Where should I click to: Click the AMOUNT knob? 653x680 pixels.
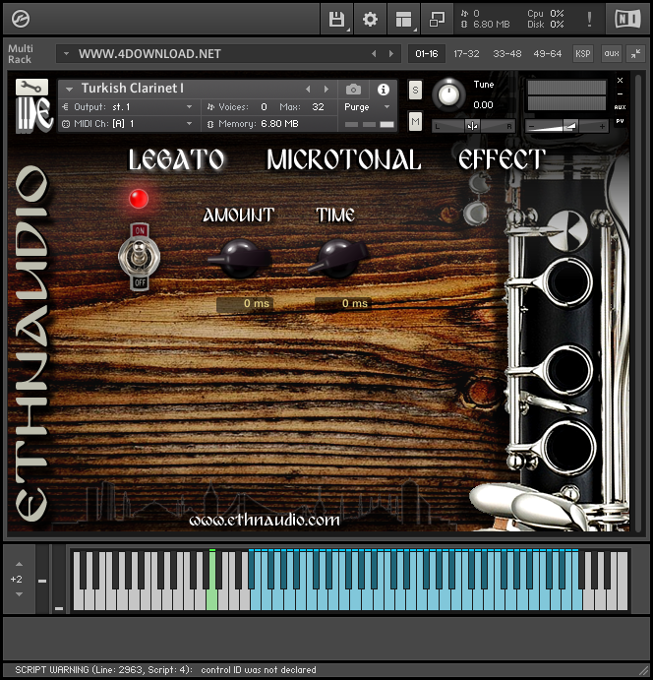tap(240, 259)
